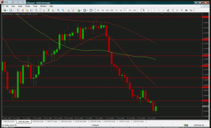Toggle chart auto scroll

[x=69, y=10]
